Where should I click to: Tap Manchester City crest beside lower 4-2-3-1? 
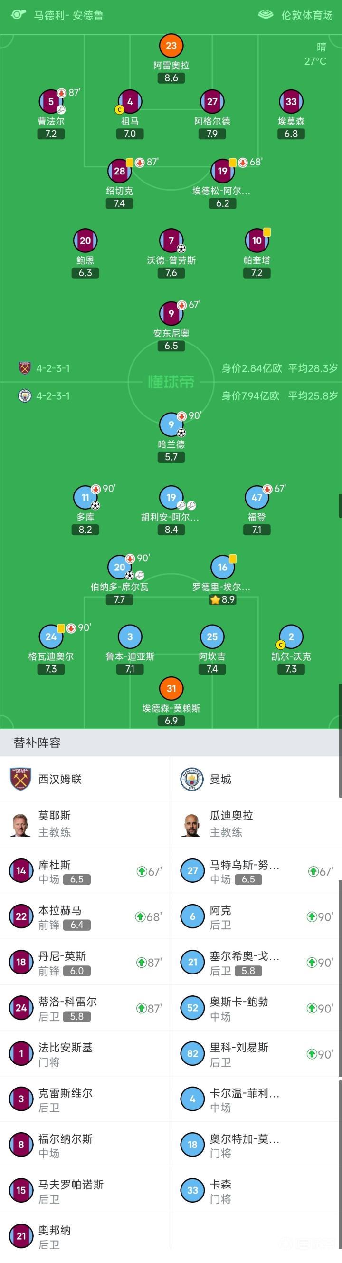coord(25,395)
